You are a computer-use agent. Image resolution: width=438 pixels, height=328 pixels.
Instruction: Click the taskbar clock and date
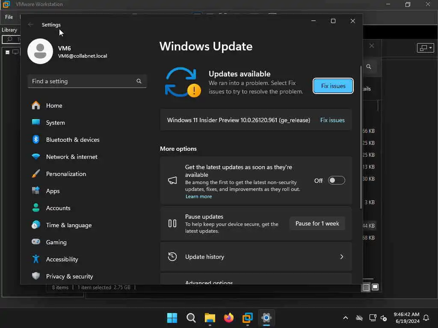pyautogui.click(x=407, y=318)
